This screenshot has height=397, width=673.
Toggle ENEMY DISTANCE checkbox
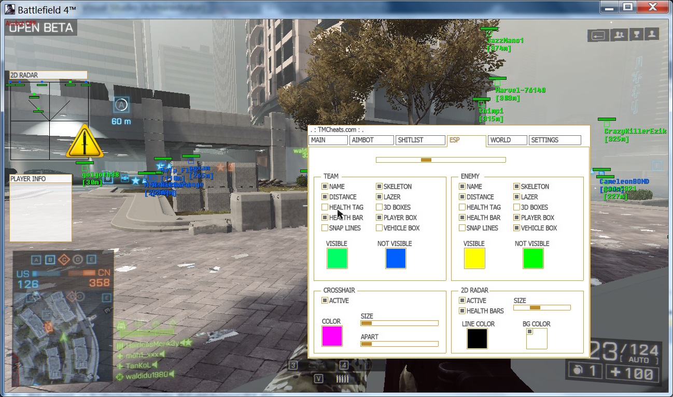tap(462, 197)
